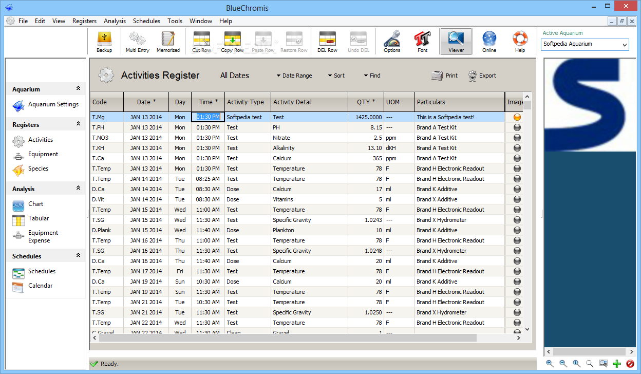Toggle image indicator for D.Vit row
Image resolution: width=641 pixels, height=374 pixels.
tap(517, 199)
